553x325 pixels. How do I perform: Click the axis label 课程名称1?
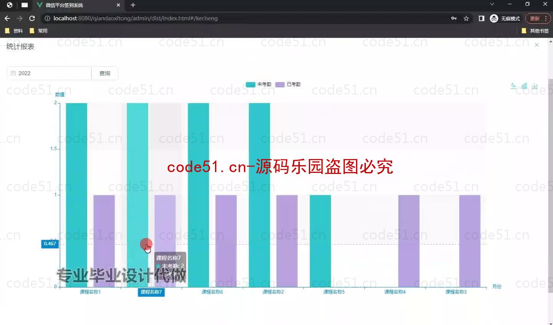[90, 292]
